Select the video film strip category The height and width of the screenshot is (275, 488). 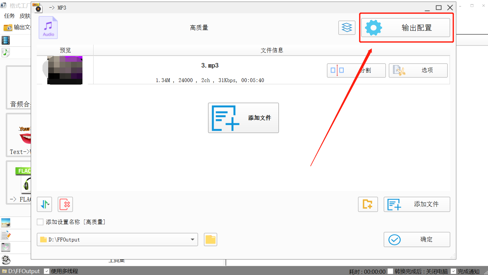tap(6, 40)
